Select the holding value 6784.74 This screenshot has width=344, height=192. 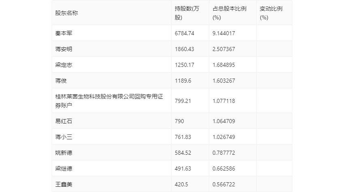tap(184, 33)
